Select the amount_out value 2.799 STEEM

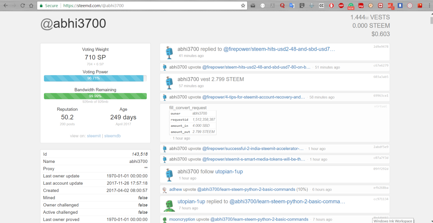click(x=204, y=132)
